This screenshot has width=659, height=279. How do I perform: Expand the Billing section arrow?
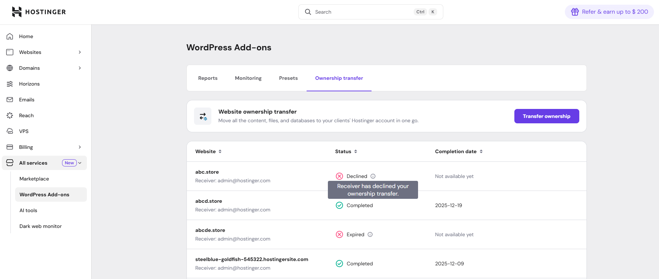pos(80,147)
